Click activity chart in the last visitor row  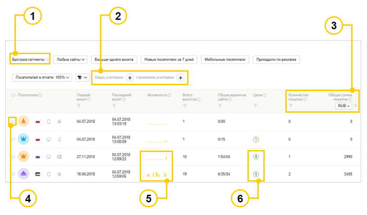(x=156, y=174)
